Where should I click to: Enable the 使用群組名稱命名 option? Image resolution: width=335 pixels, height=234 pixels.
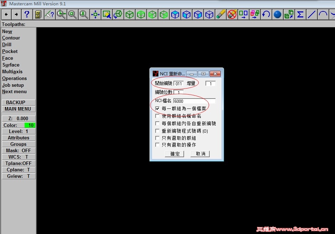click(157, 116)
